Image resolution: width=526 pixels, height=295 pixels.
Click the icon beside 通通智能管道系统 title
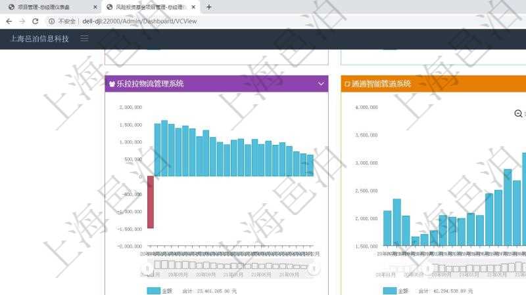347,84
